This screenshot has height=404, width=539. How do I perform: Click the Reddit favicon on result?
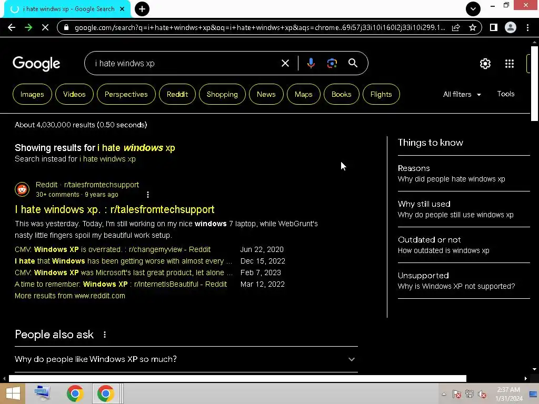click(x=22, y=189)
